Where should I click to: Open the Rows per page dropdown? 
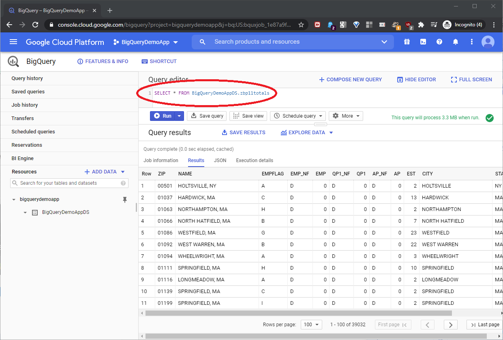pos(311,325)
